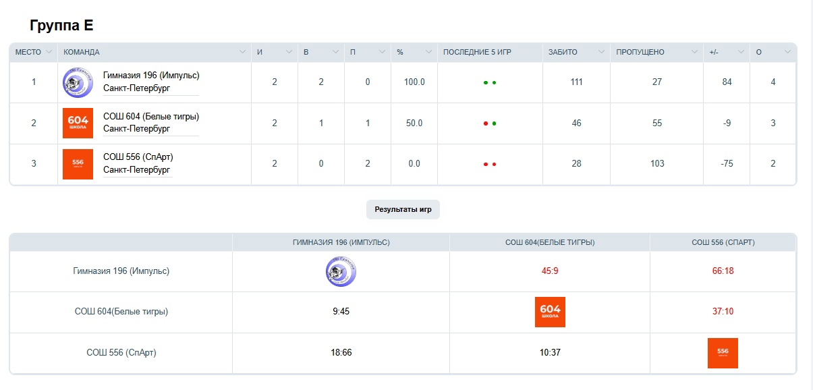This screenshot has width=813, height=390.
Task: Click Гимназия 196 logo in standings table
Action: pyautogui.click(x=78, y=82)
